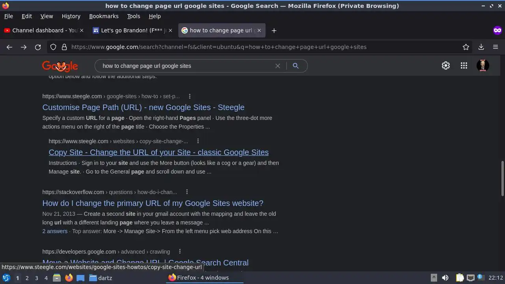505x284 pixels.
Task: Open the Tools menu
Action: pyautogui.click(x=133, y=16)
